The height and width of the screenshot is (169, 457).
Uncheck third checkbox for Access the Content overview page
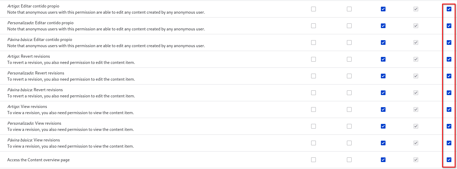click(383, 160)
